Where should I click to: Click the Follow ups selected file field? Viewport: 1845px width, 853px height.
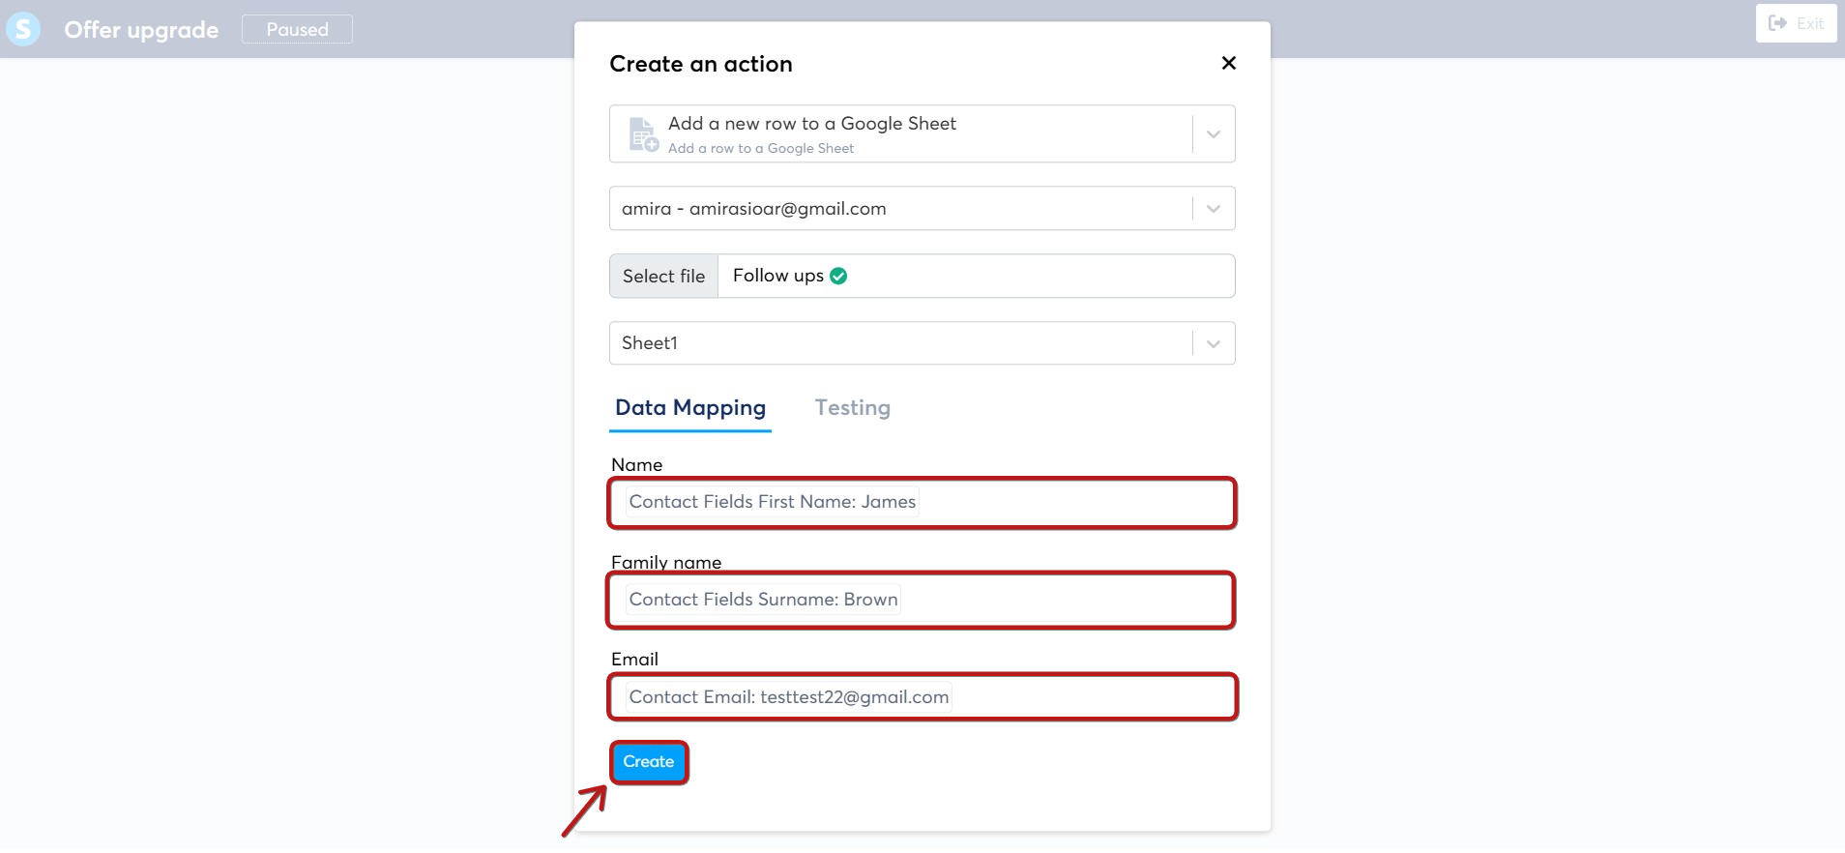pos(977,277)
